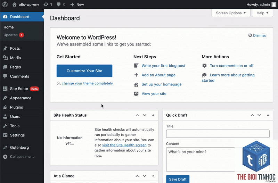This screenshot has width=278, height=183.
Task: Click the Settings sliders icon
Action: (5, 135)
